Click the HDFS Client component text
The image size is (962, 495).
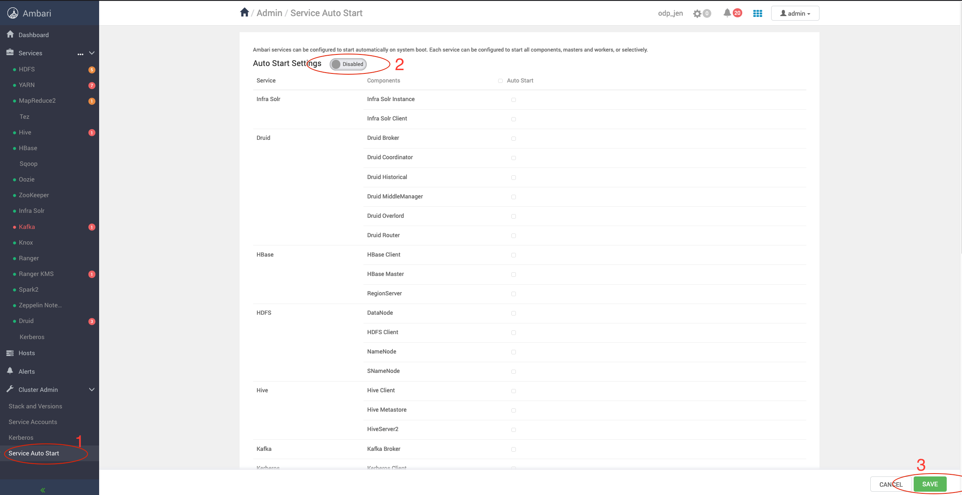pos(382,332)
